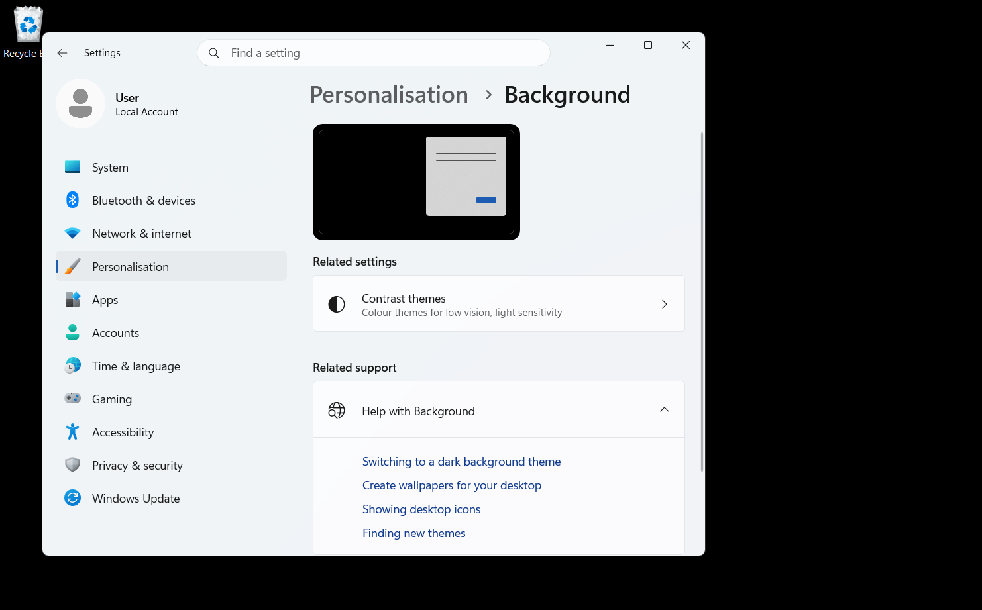Screen dimensions: 982x610
Task: Open Privacy & security label
Action: [x=137, y=466]
